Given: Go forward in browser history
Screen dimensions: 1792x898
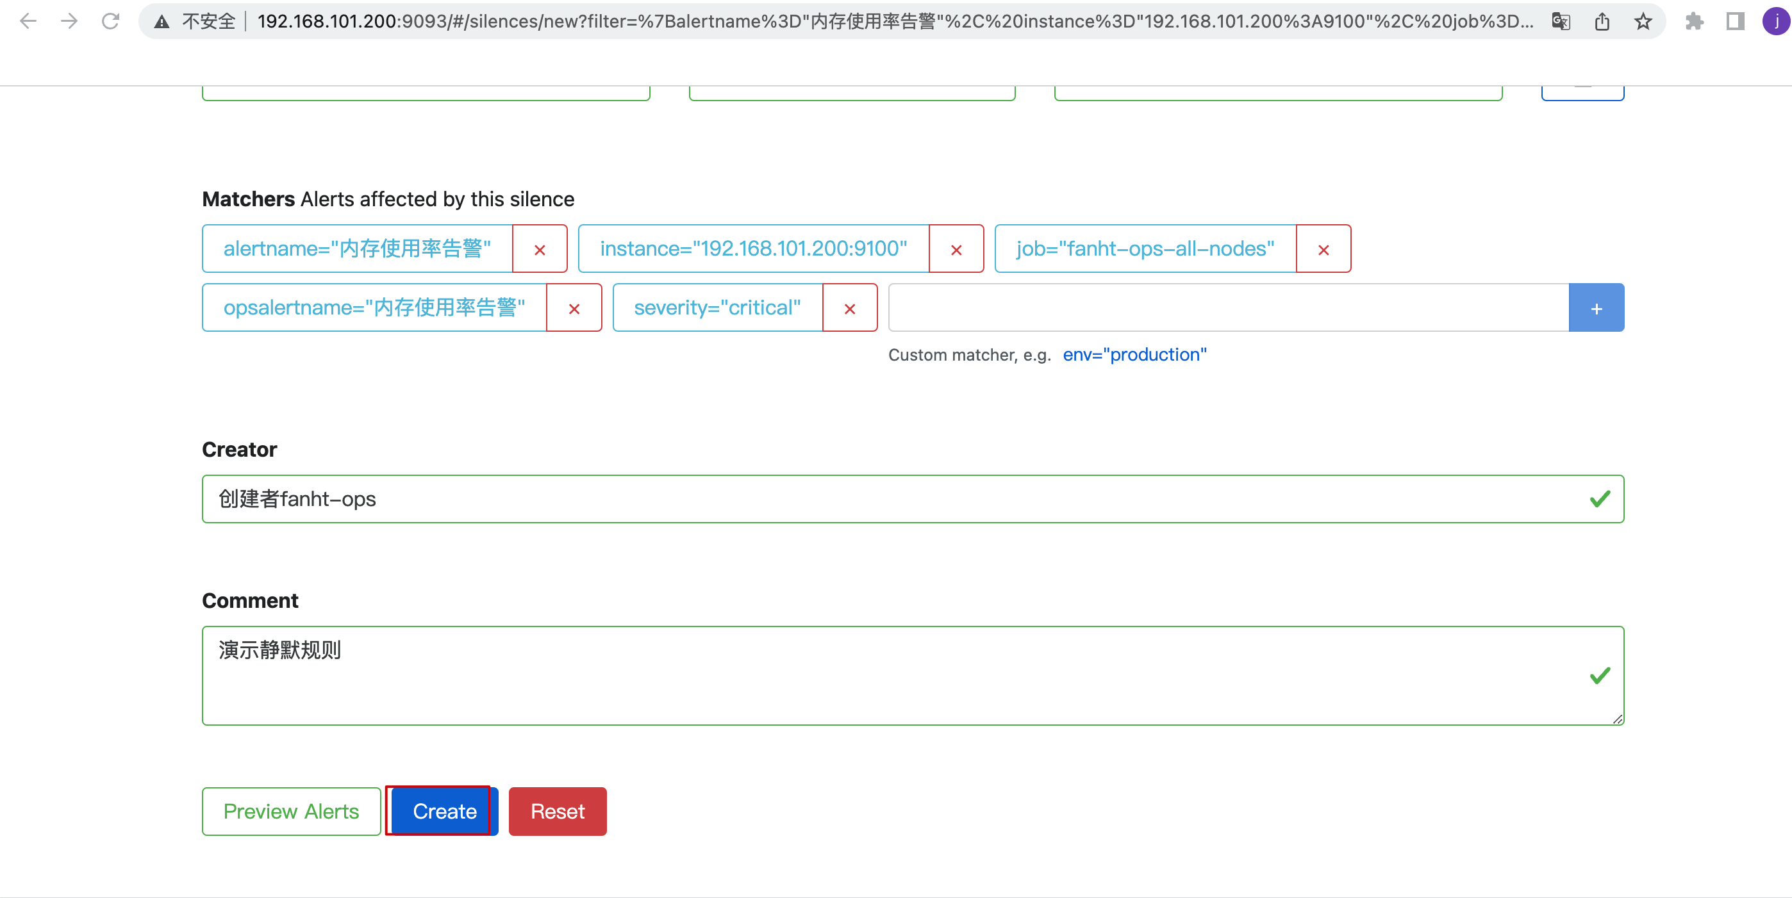Looking at the screenshot, I should (69, 22).
